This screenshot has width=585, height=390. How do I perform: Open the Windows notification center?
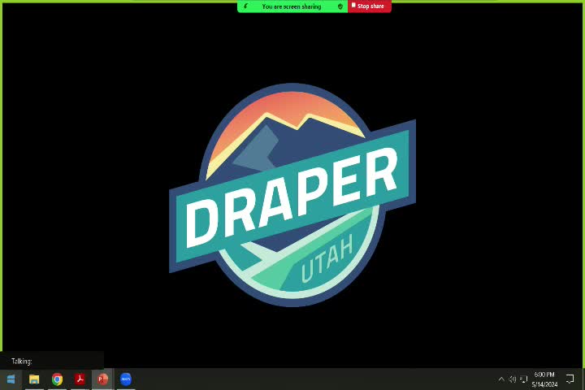[570, 379]
